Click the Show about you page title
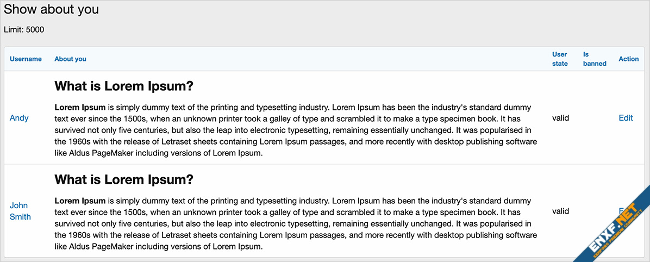This screenshot has width=650, height=262. coord(52,9)
